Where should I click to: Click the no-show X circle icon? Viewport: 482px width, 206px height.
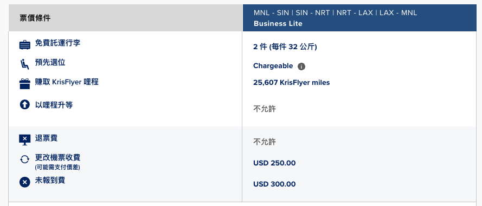[24, 182]
